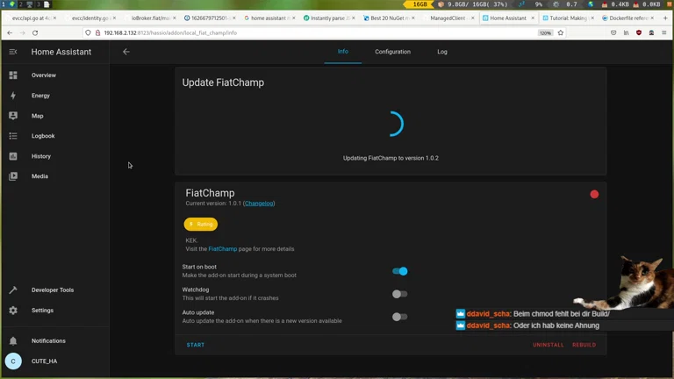Image resolution: width=674 pixels, height=379 pixels.
Task: Click the 120% zoom level indicator
Action: [x=545, y=32]
